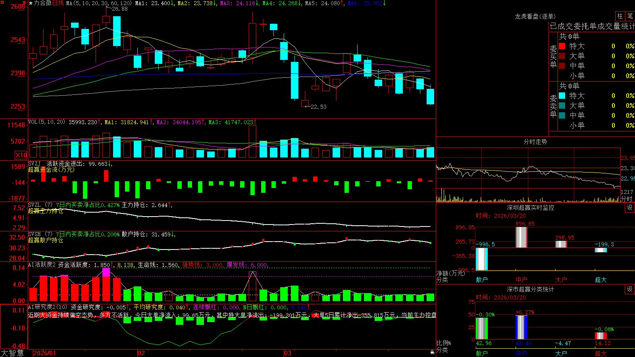This screenshot has width=635, height=357.
Task: Click the -996.5 散户 bar in 实时监控
Action: pyautogui.click(x=482, y=259)
